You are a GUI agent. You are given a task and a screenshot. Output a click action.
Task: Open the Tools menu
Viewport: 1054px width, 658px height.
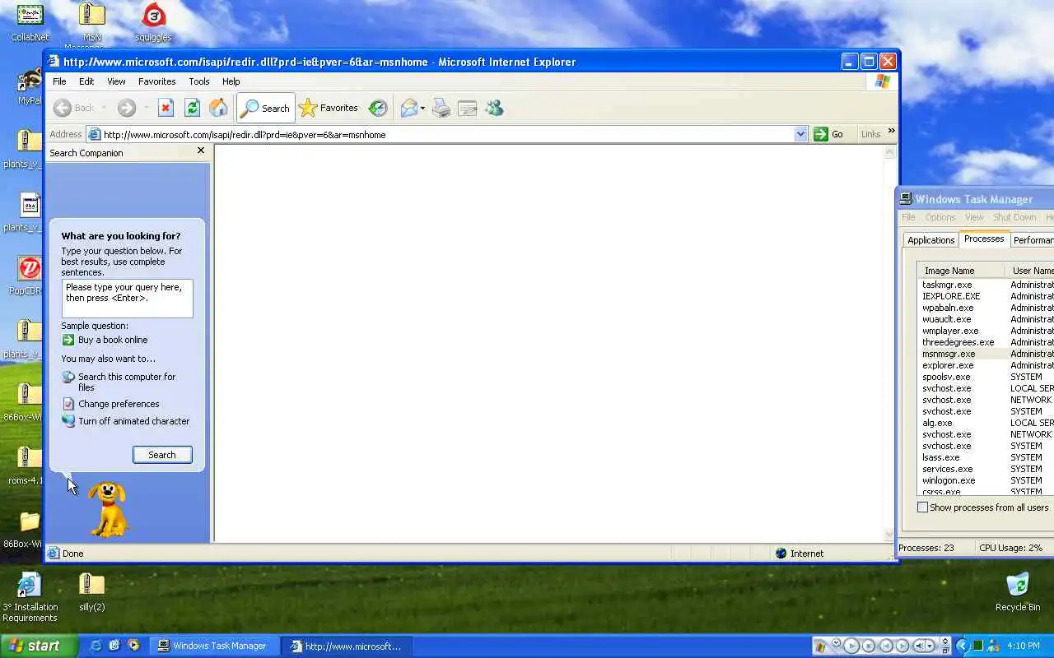pyautogui.click(x=198, y=81)
